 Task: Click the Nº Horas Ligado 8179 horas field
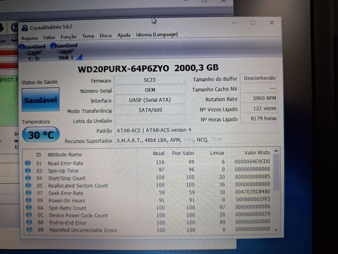(259, 118)
